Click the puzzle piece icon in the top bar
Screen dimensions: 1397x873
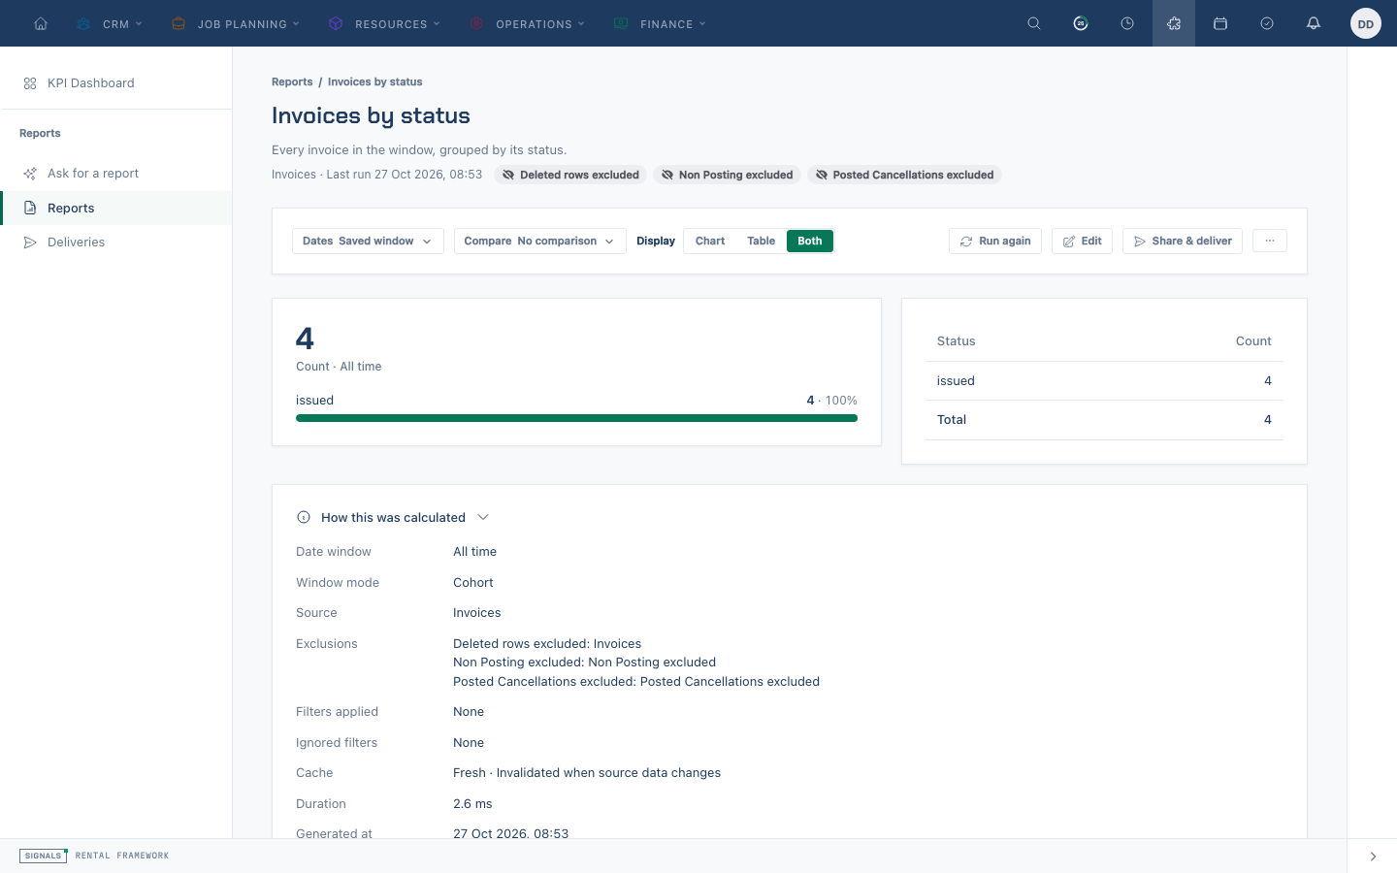pos(1174,23)
